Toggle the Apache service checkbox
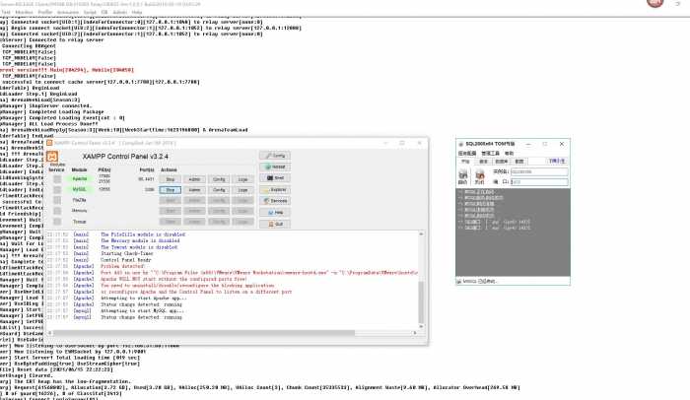Viewport: 690px width, 400px height. tap(57, 179)
